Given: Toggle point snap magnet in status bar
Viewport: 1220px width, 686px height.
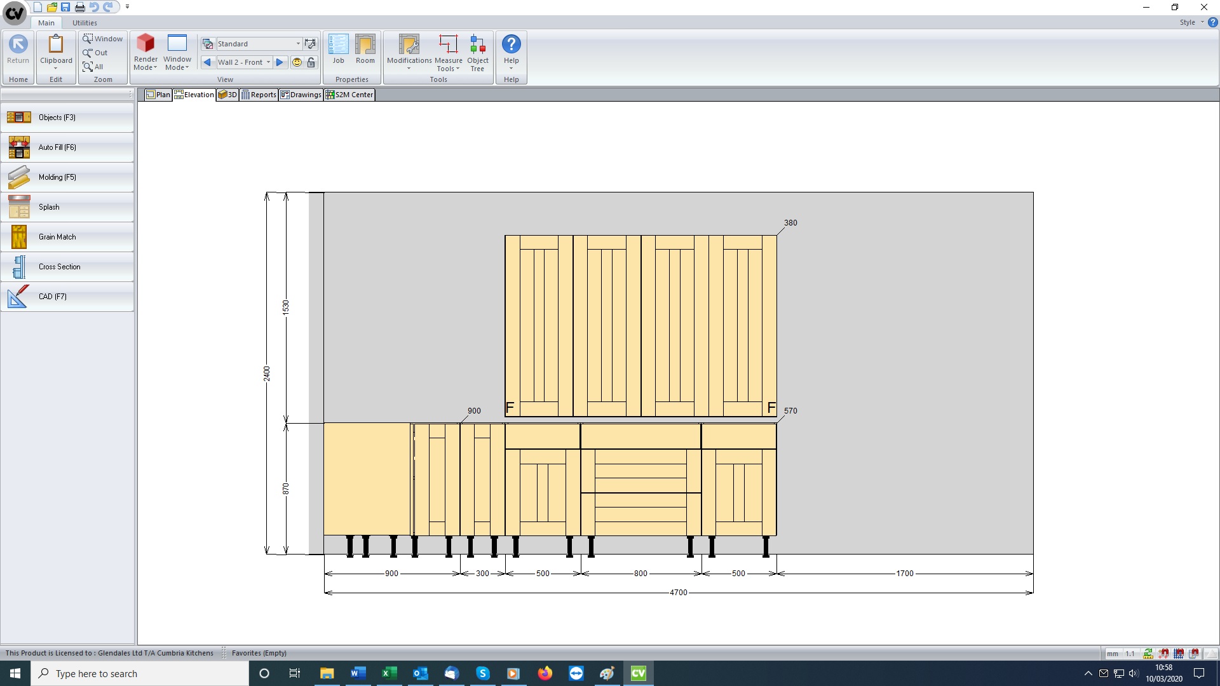Looking at the screenshot, I should [x=1163, y=654].
